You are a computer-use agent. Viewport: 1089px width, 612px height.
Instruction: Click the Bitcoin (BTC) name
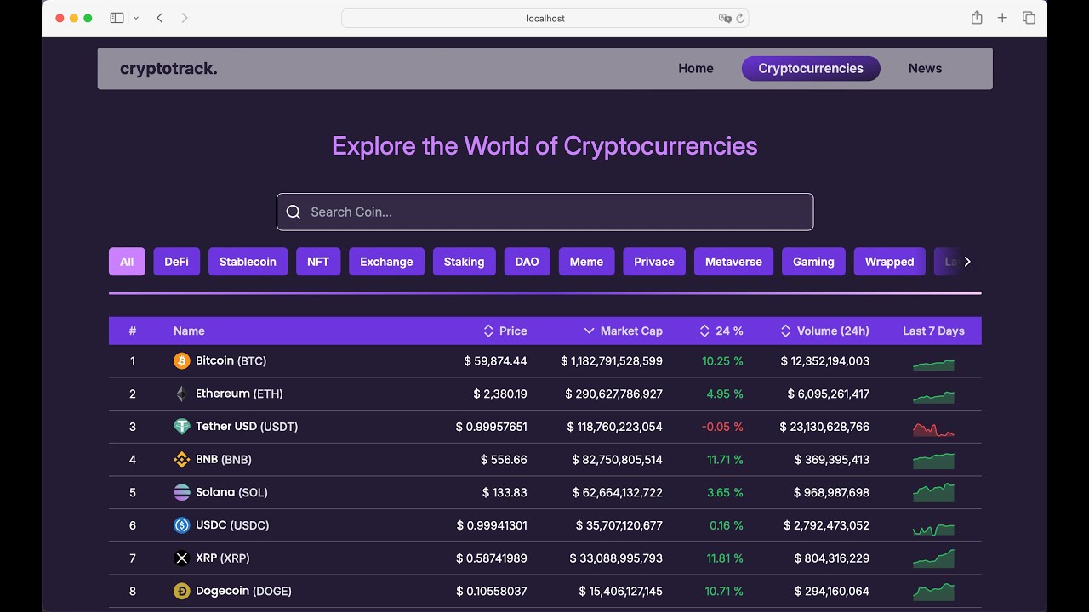pyautogui.click(x=231, y=361)
